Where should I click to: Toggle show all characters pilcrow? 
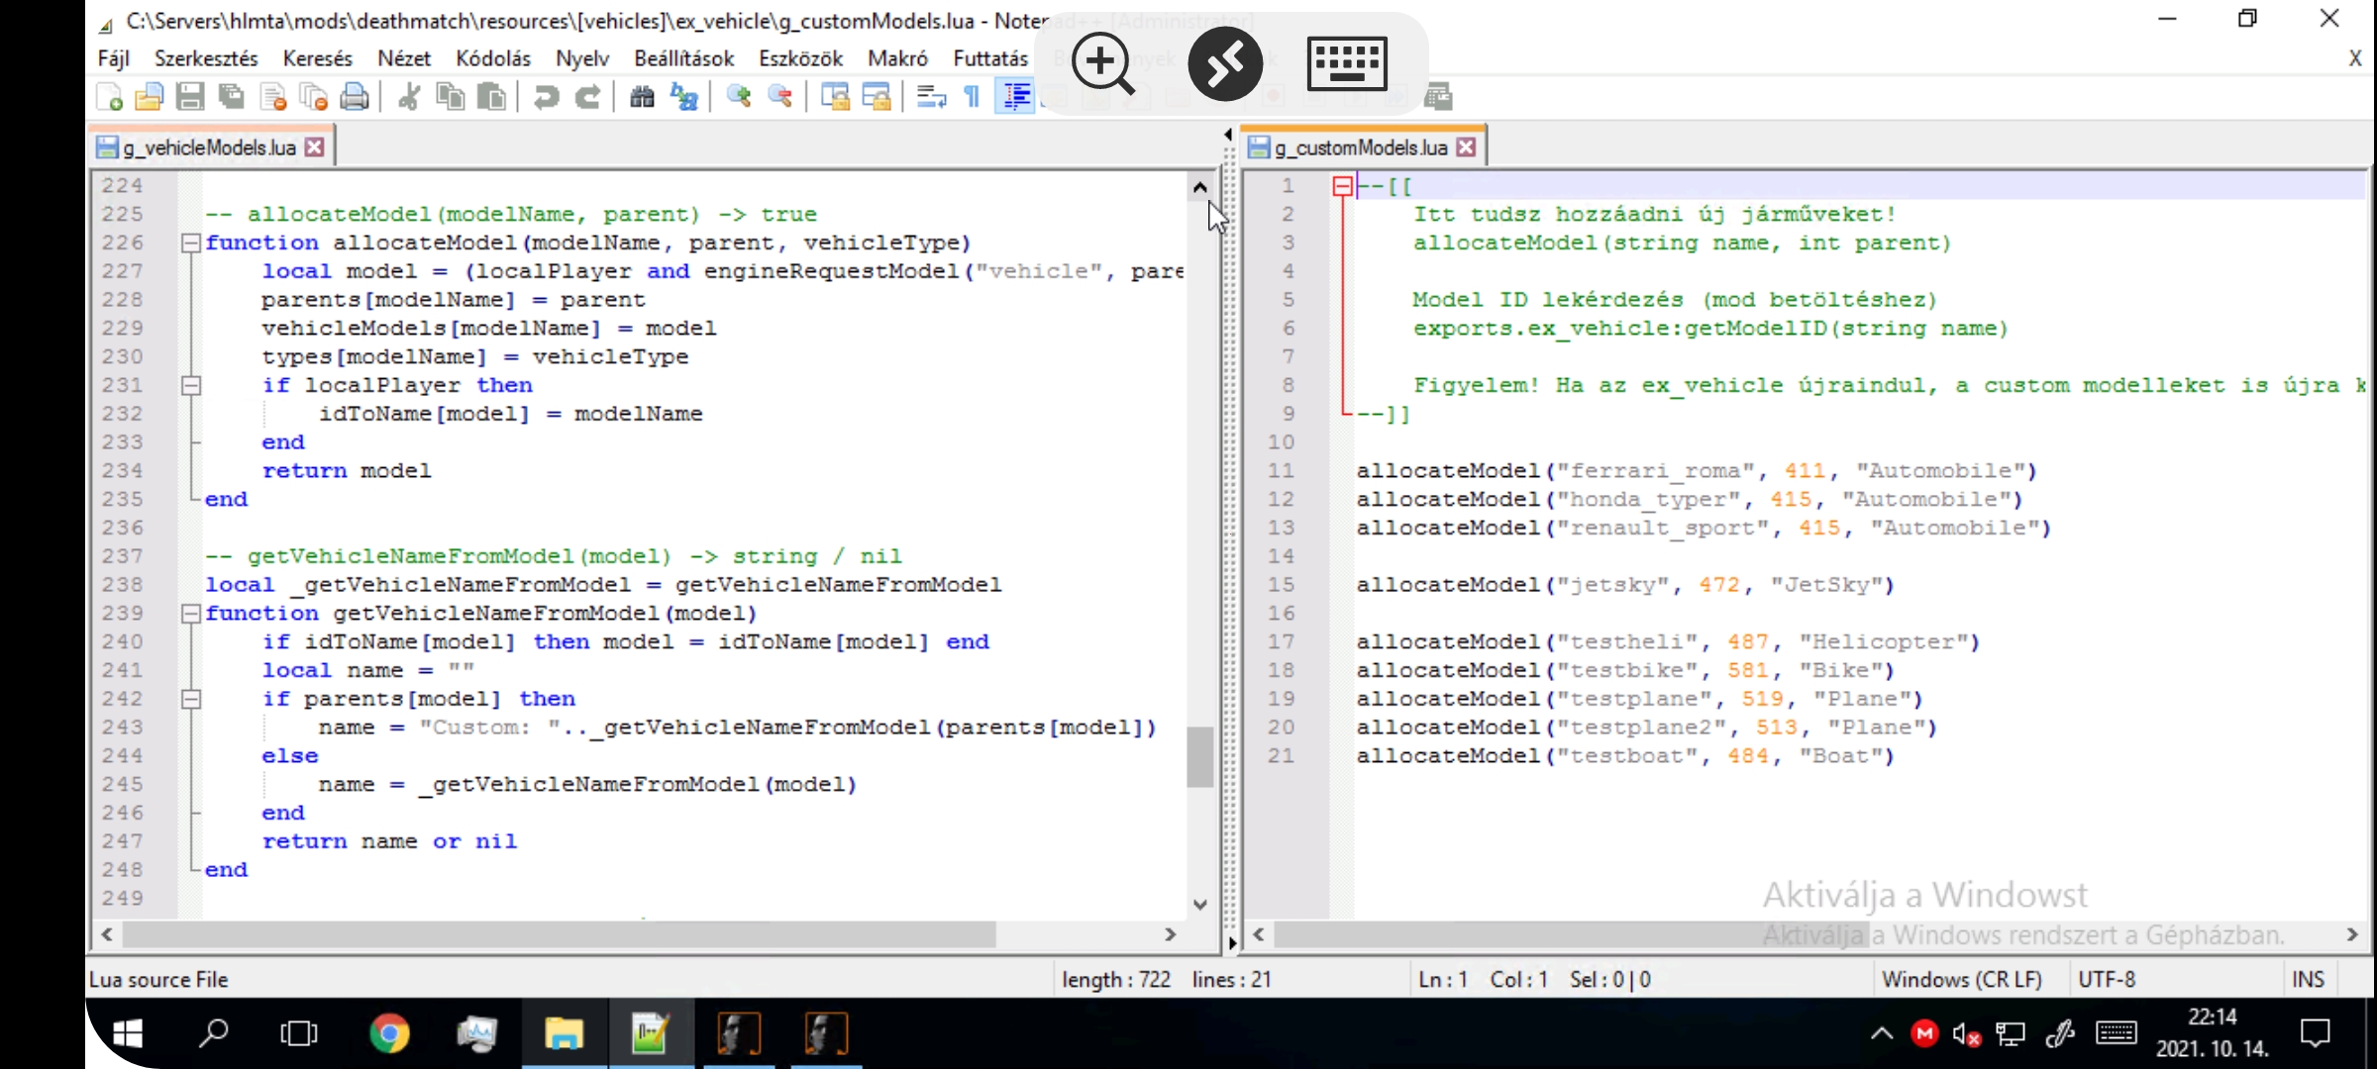[x=973, y=97]
